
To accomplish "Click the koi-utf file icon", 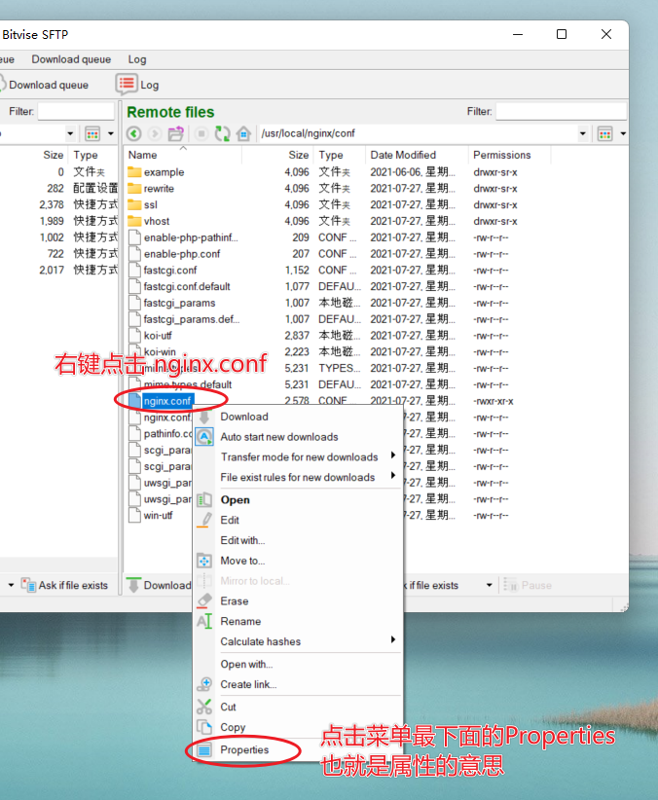I will [x=134, y=335].
